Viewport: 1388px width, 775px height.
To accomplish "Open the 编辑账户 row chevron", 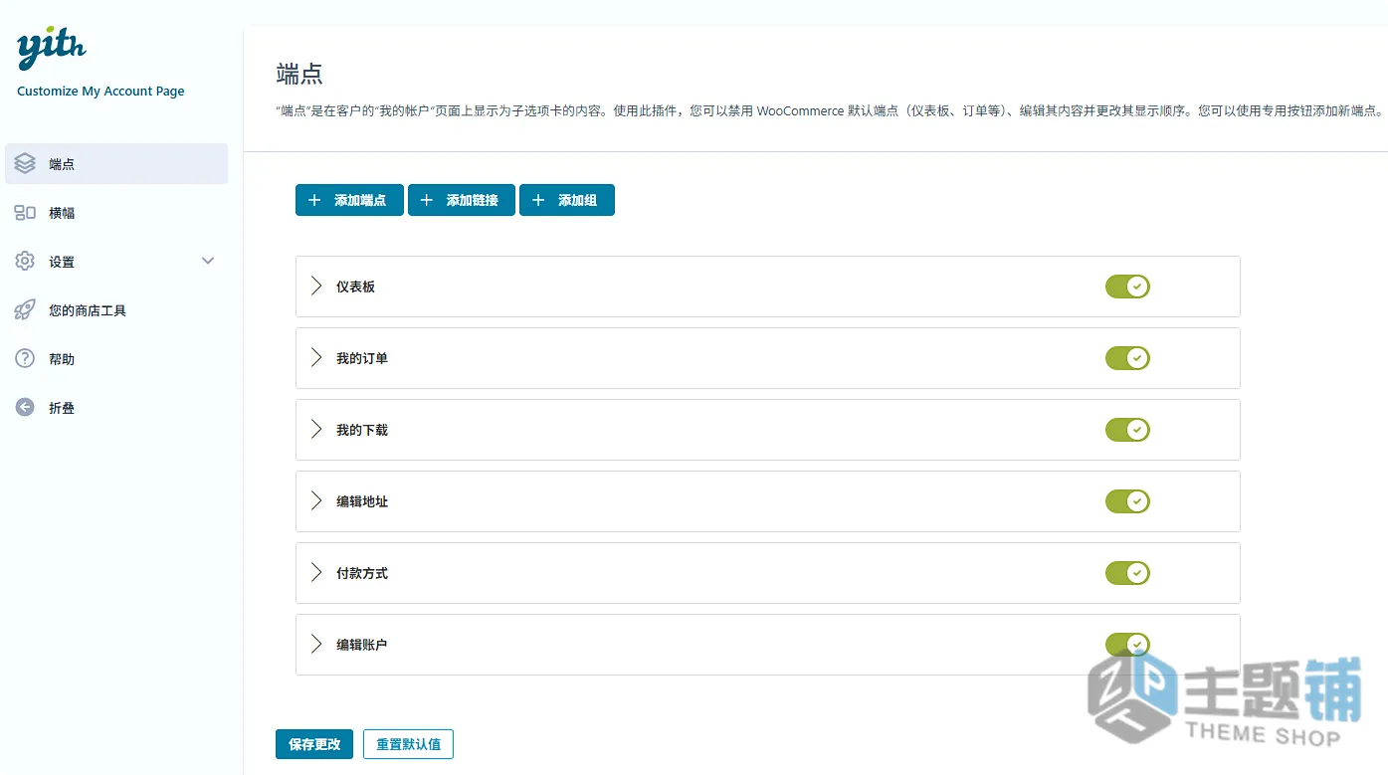I will pyautogui.click(x=316, y=645).
